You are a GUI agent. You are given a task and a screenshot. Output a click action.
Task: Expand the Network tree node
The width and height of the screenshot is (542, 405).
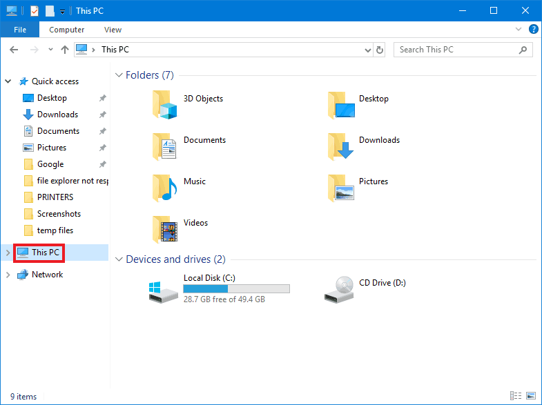click(8, 275)
